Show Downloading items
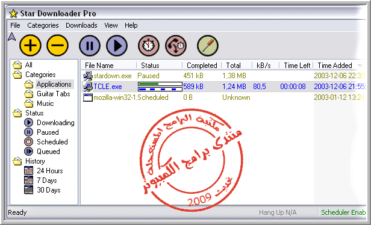This screenshot has height=225, width=371. [55, 123]
